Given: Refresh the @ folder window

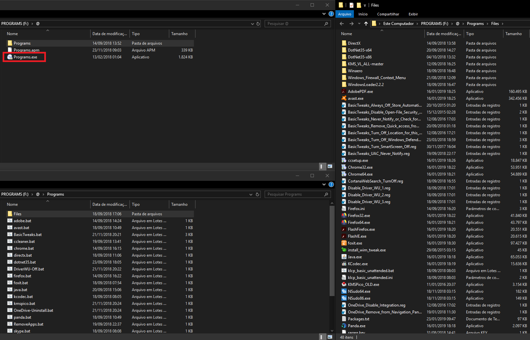Looking at the screenshot, I should [x=258, y=24].
